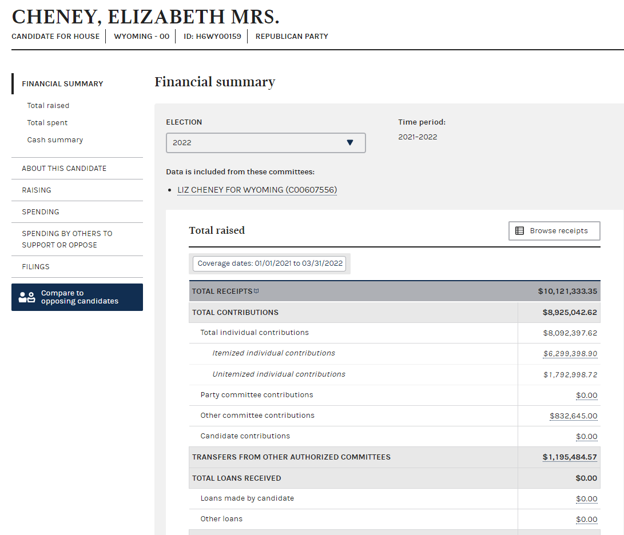Jump to the Cash summary section link
624x535 pixels.
pos(55,139)
